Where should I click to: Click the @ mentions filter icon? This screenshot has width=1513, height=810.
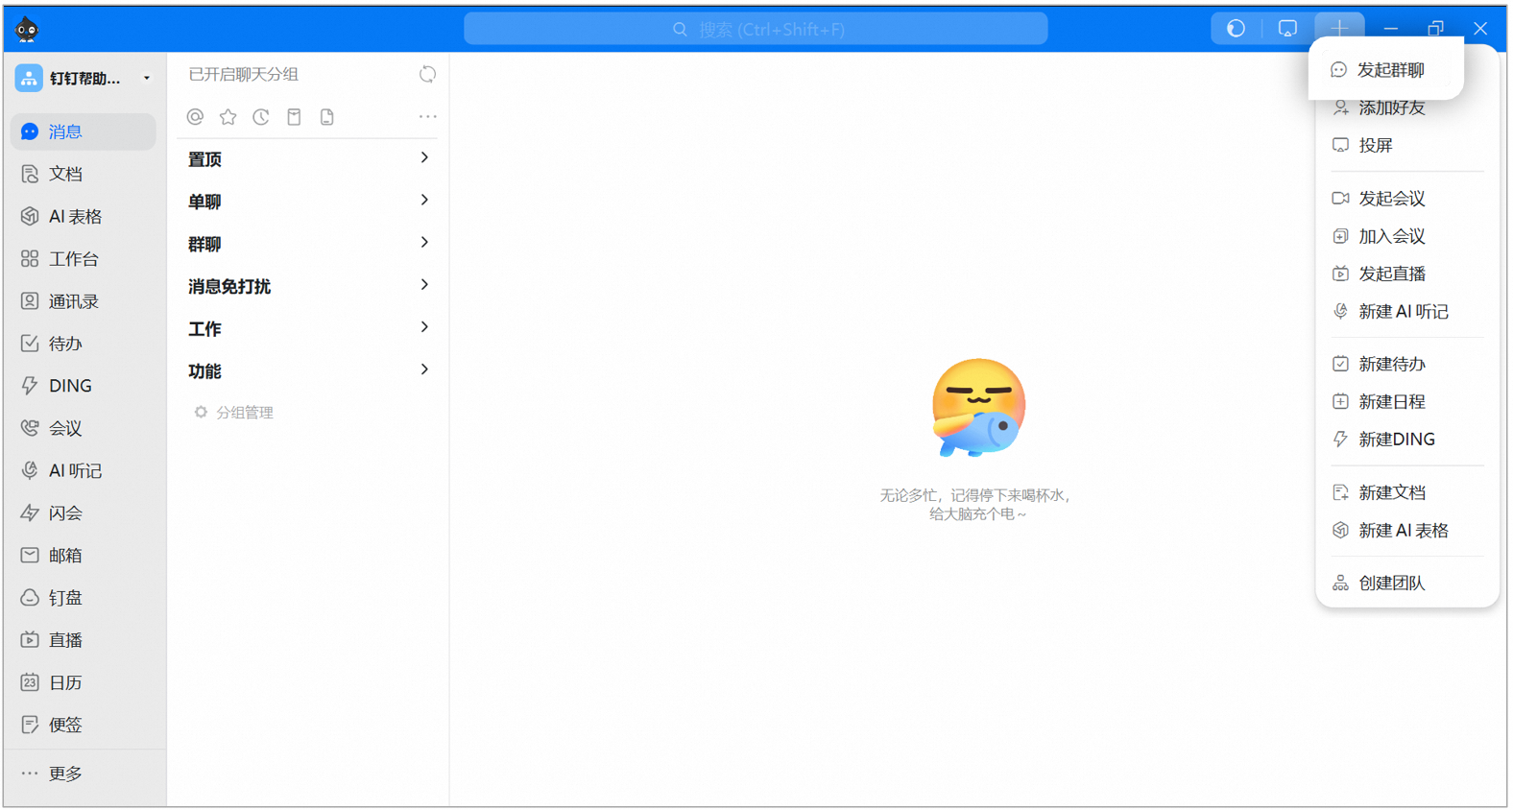pyautogui.click(x=195, y=117)
